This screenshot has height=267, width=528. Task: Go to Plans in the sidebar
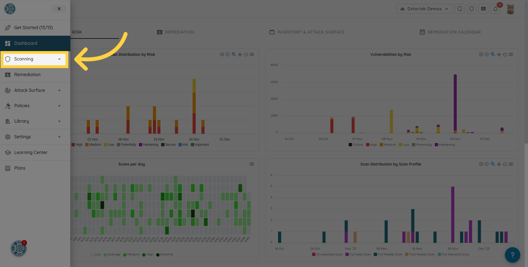[x=20, y=168]
